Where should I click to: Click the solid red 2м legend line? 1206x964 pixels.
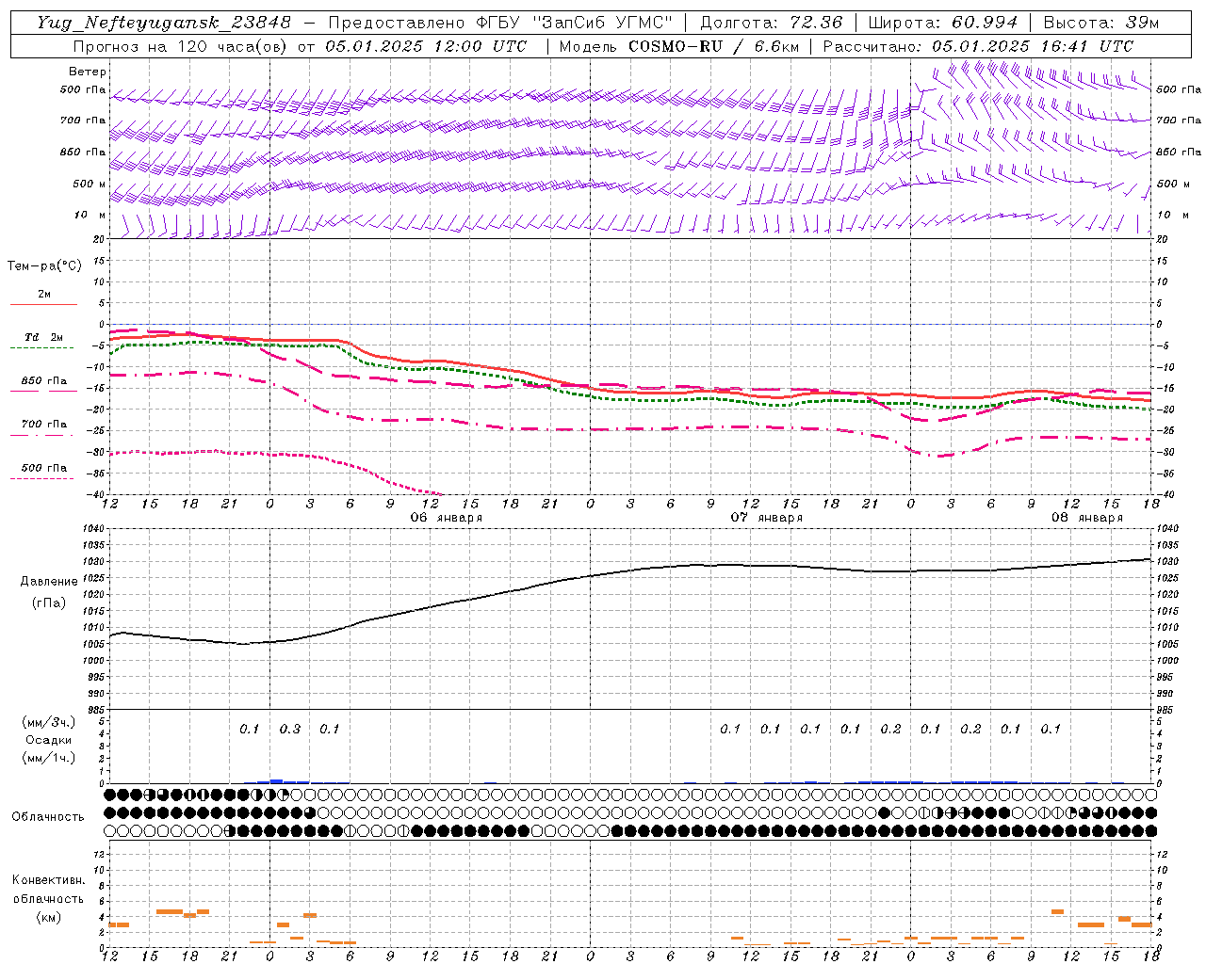click(43, 304)
